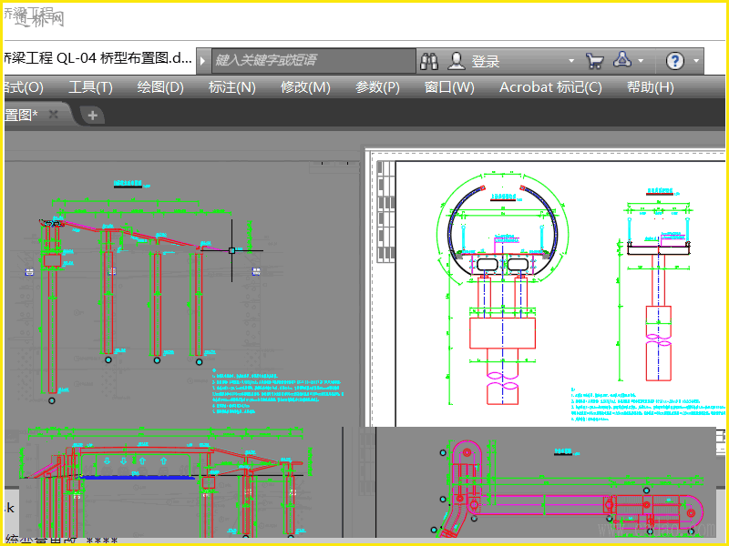Open the login dropdown arrow

pos(572,61)
